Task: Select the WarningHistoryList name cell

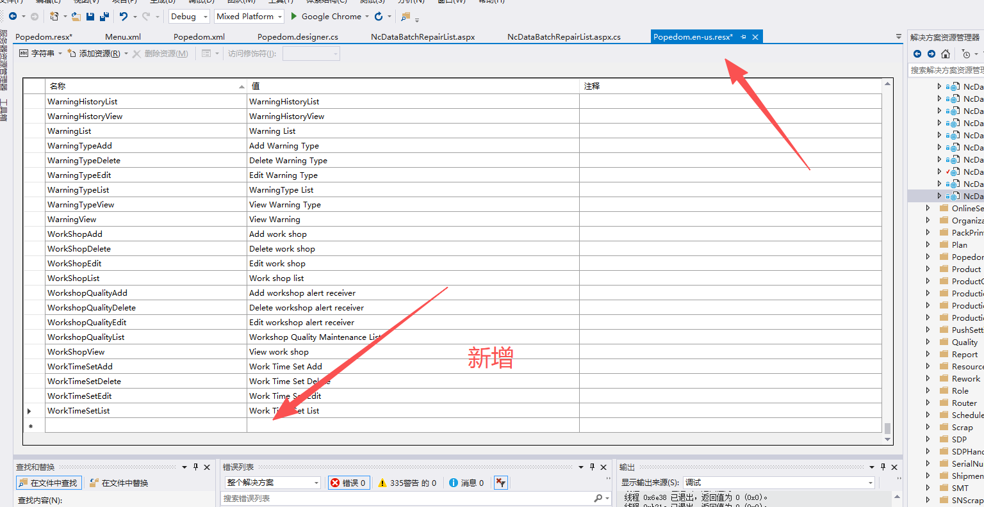Action: [x=146, y=102]
